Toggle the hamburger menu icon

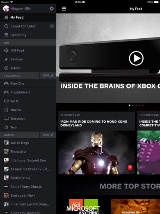[64, 9]
